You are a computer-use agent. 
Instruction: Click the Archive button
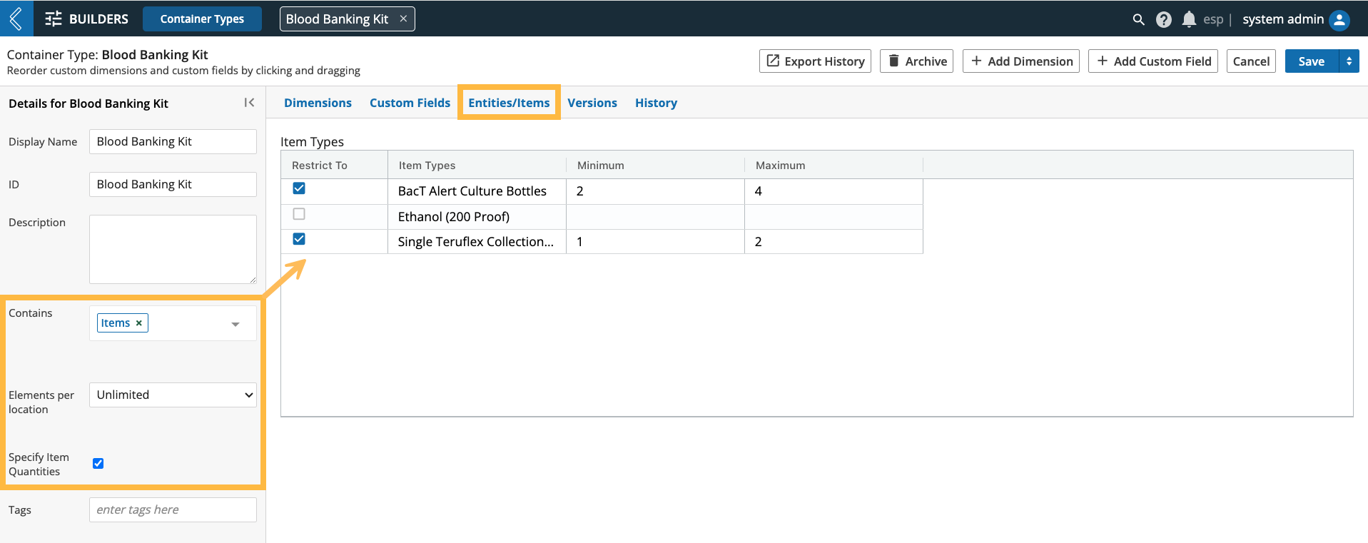click(916, 61)
